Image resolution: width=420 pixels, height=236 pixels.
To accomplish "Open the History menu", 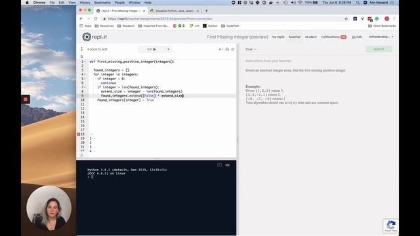I will point(85,3).
